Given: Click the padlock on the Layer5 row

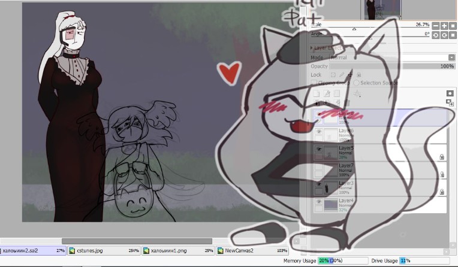Looking at the screenshot, I should [442, 157].
